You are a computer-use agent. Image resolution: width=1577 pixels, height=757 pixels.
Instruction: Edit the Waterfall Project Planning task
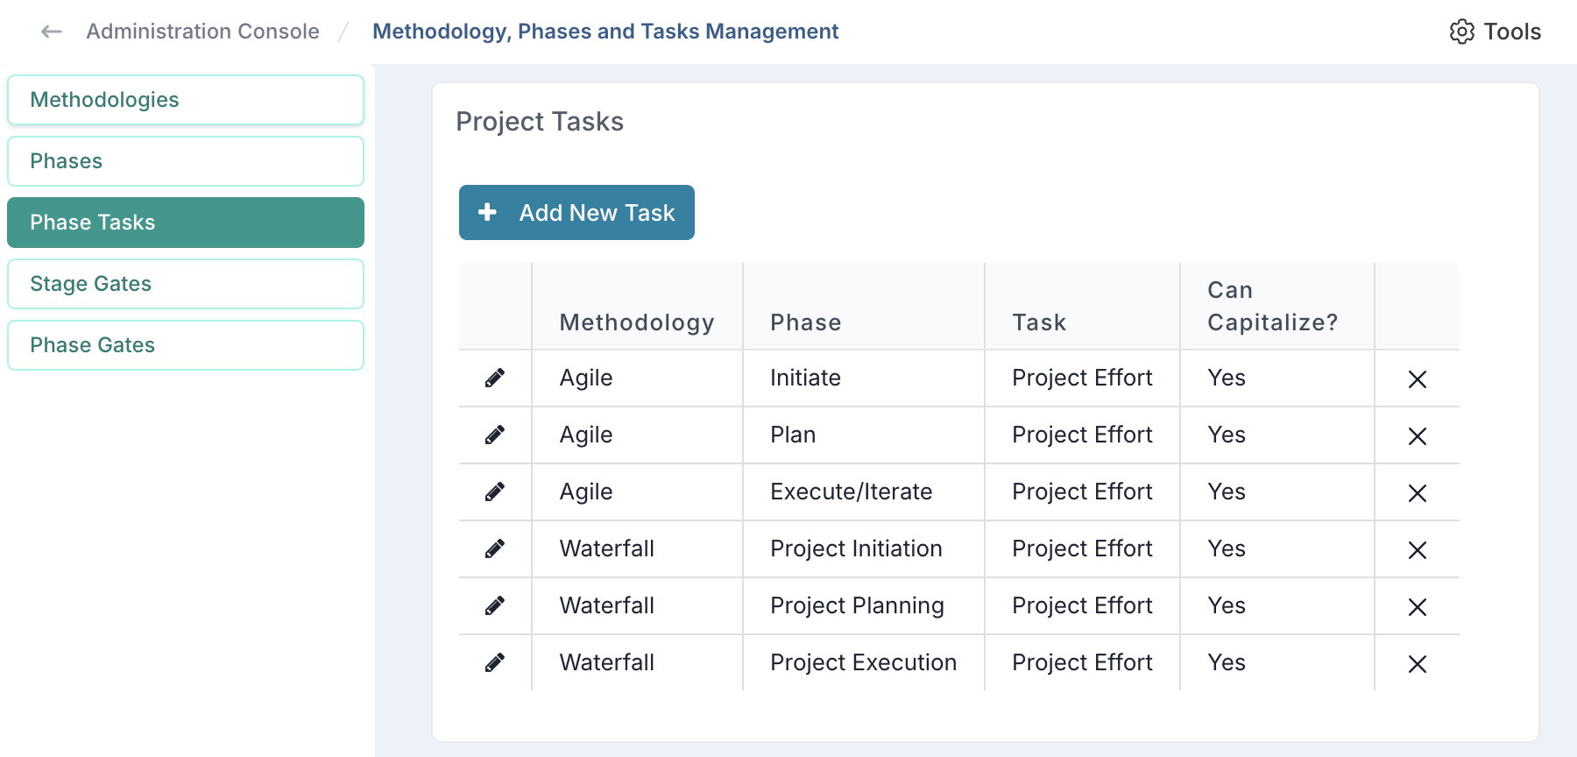(495, 606)
